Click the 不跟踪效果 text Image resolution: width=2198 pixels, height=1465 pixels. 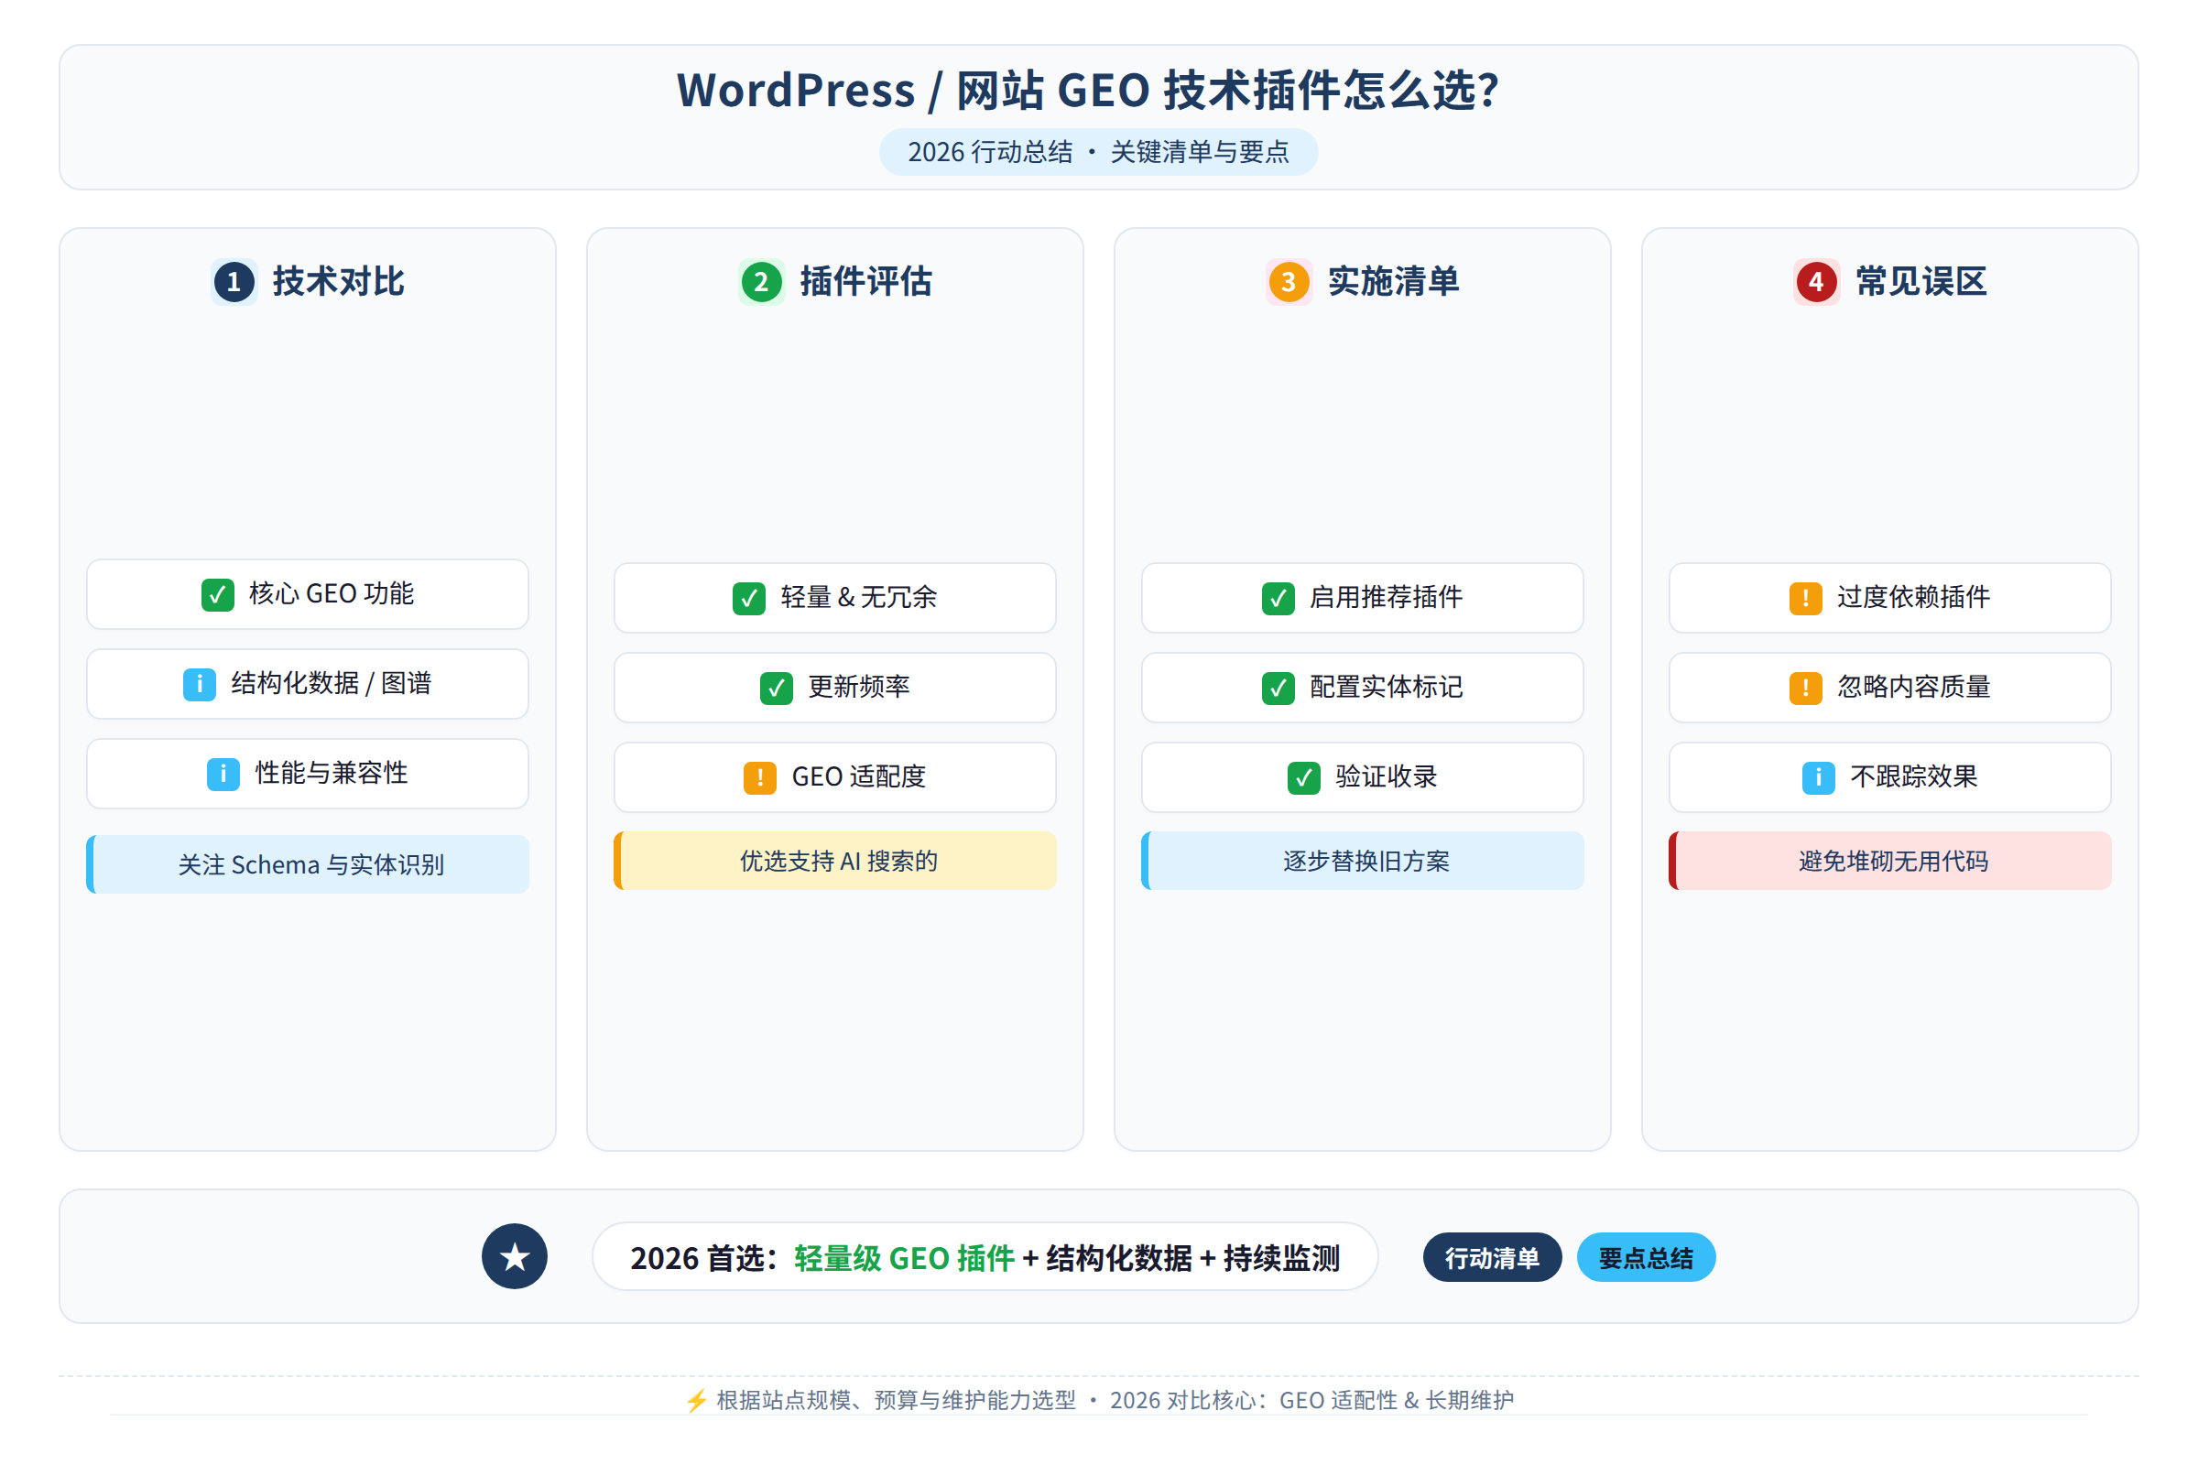click(1914, 777)
